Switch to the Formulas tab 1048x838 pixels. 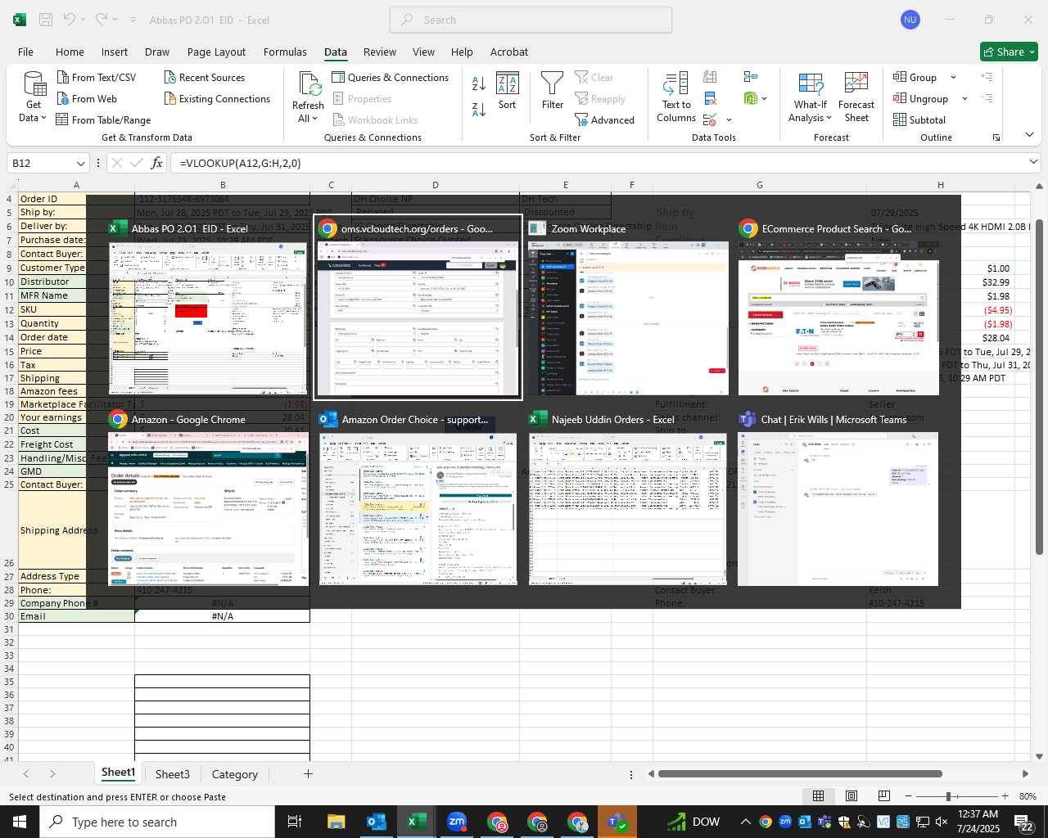tap(285, 52)
